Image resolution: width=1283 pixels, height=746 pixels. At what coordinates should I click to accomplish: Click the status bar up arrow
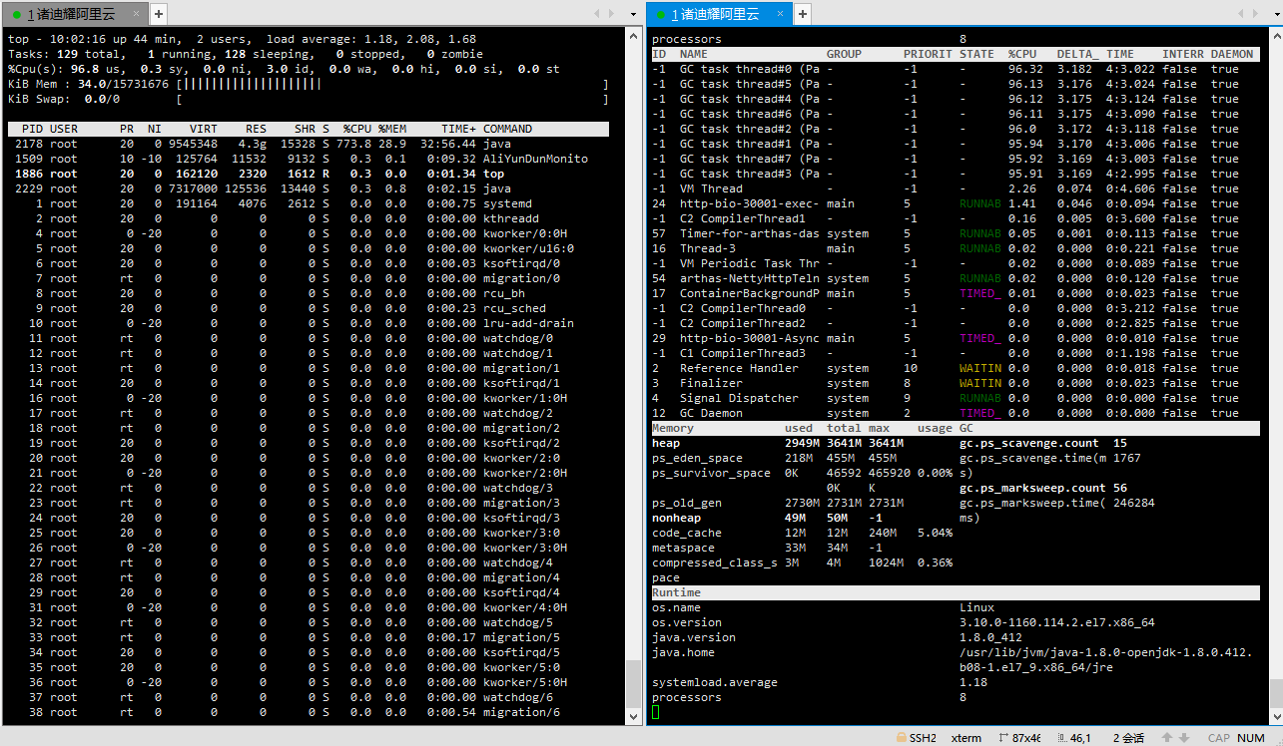[1167, 738]
